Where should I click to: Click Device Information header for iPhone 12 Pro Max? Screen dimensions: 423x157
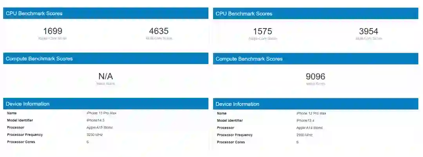(316, 104)
